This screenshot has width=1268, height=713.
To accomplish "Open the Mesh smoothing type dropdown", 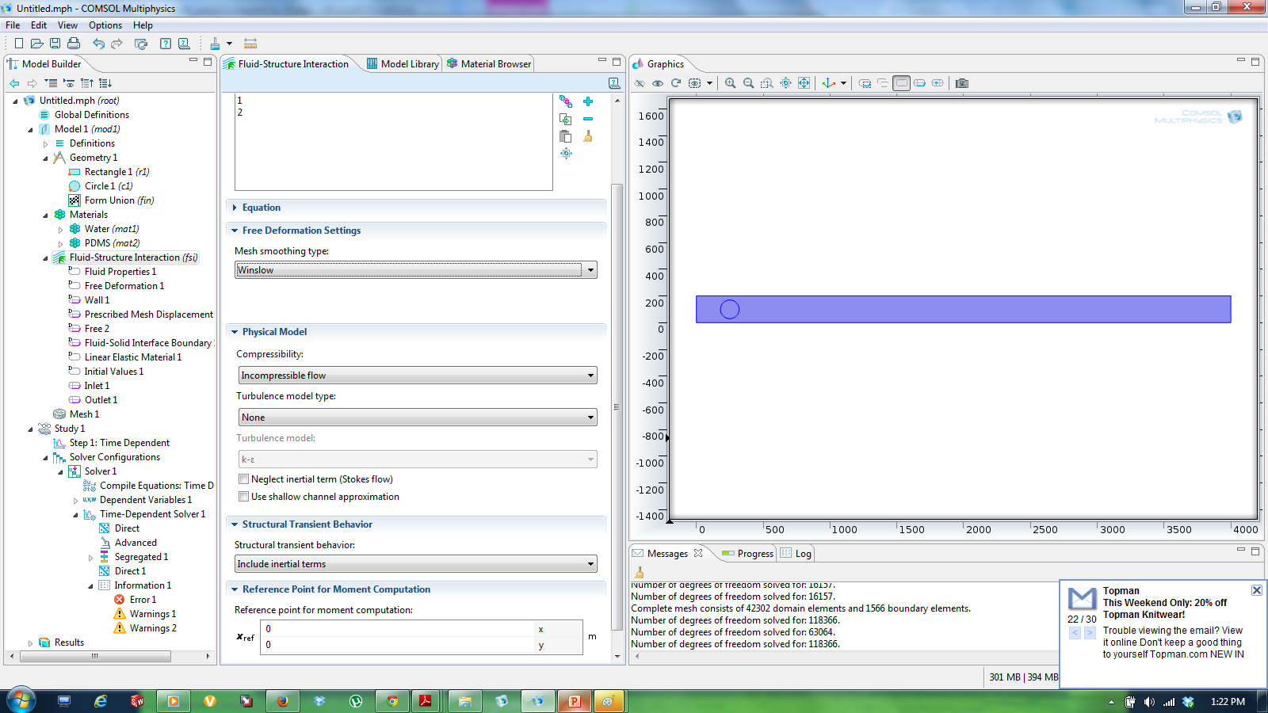I will click(416, 270).
